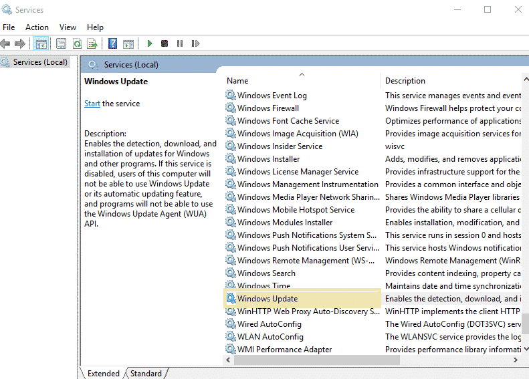
Task: Select the Windows Firewall service row
Action: click(268, 108)
